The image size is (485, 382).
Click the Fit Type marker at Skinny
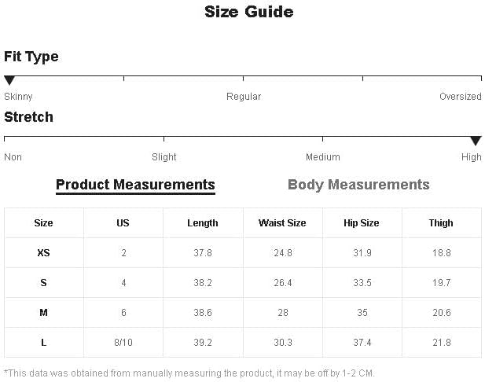[x=9, y=80]
